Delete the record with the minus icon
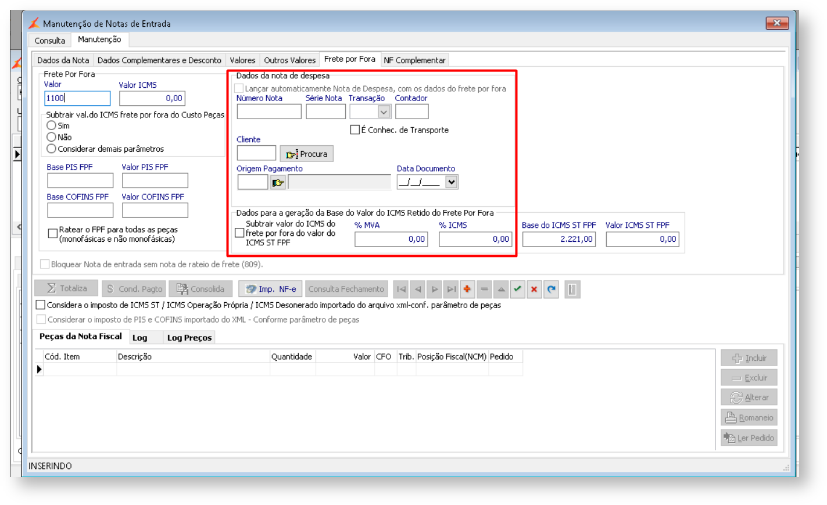827x505 pixels. click(x=484, y=289)
